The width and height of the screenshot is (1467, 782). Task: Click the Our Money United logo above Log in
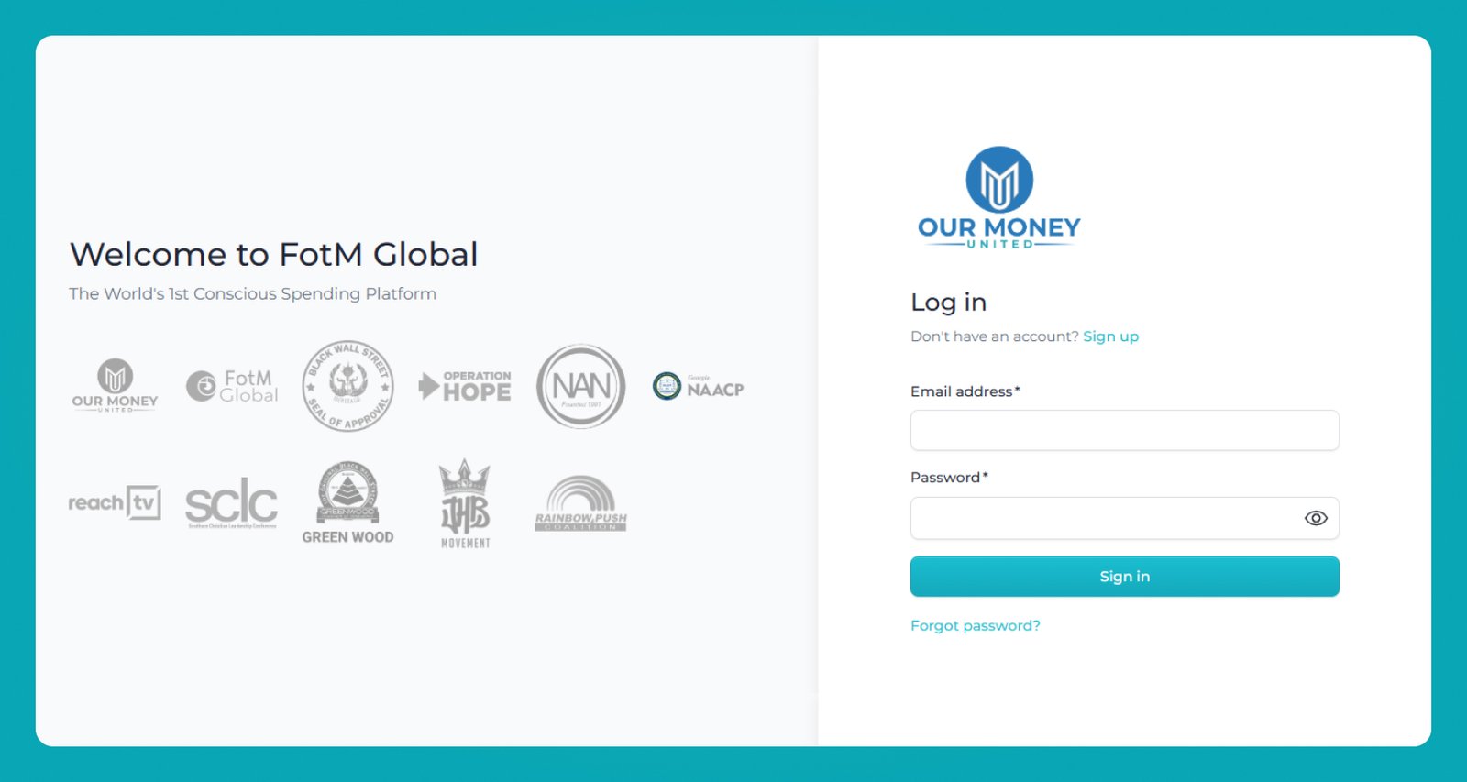pyautogui.click(x=998, y=197)
